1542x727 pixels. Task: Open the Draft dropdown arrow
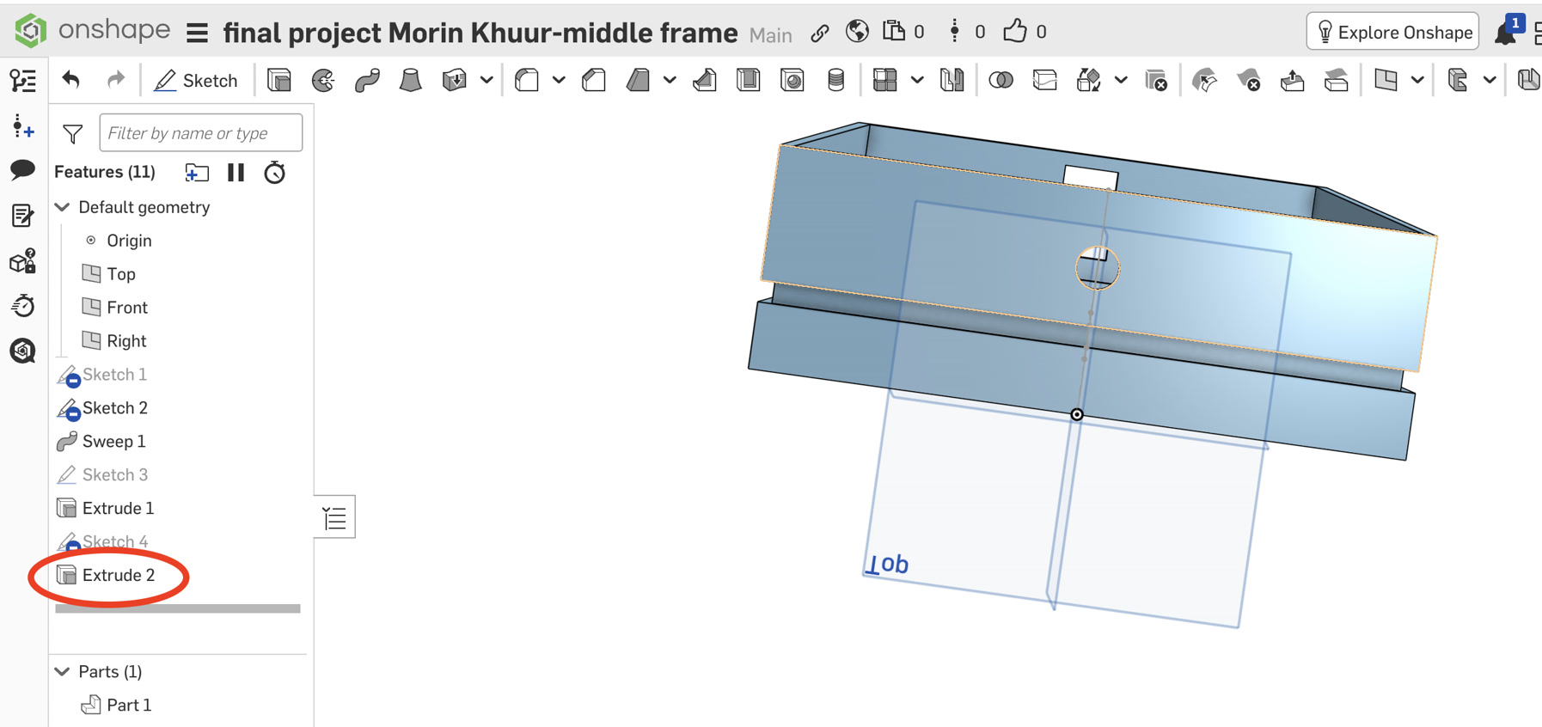click(670, 81)
